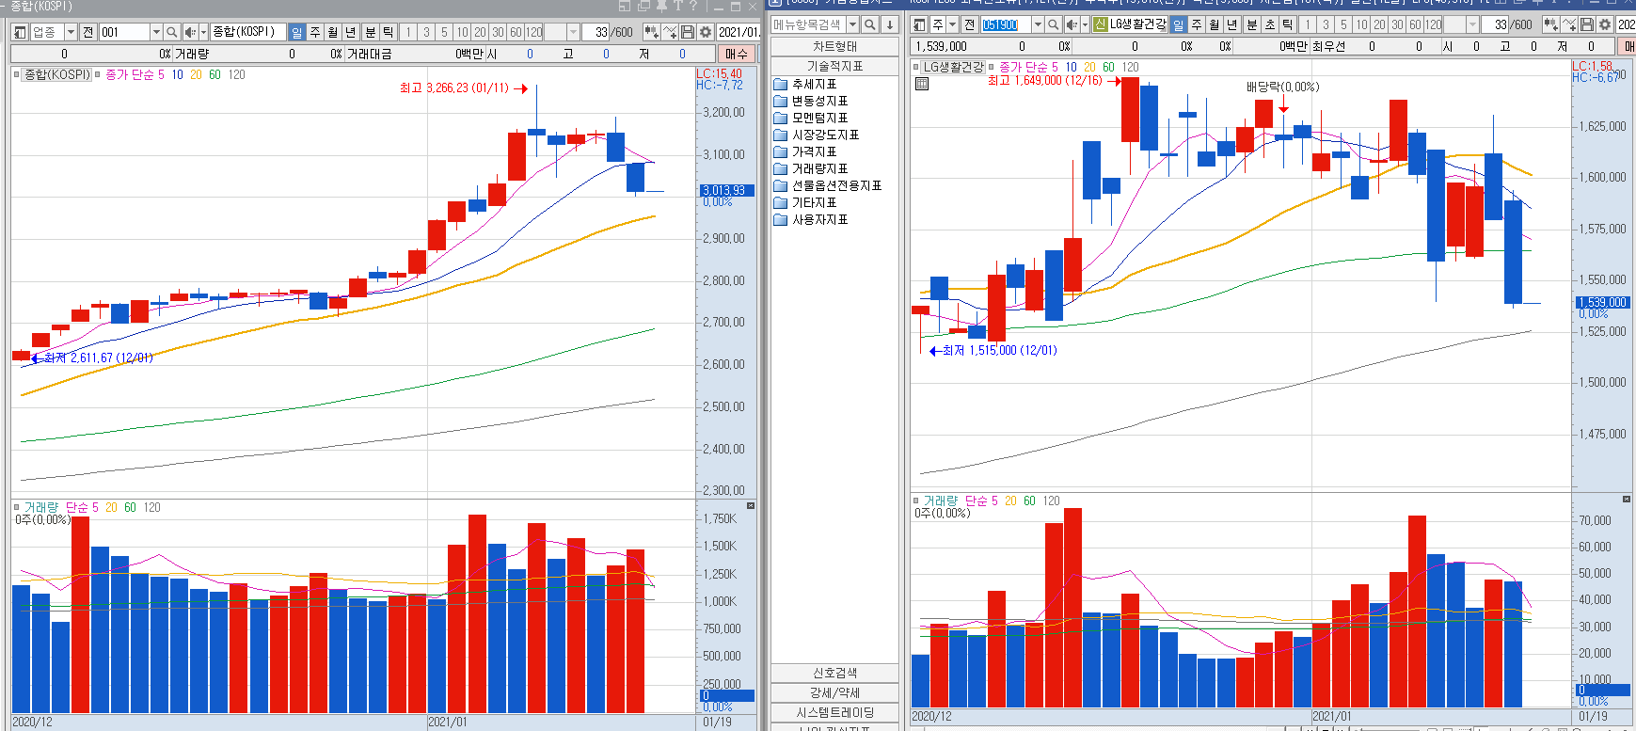Image resolution: width=1636 pixels, height=731 pixels.
Task: Click the green 신 badge icon
Action: pos(1100,24)
